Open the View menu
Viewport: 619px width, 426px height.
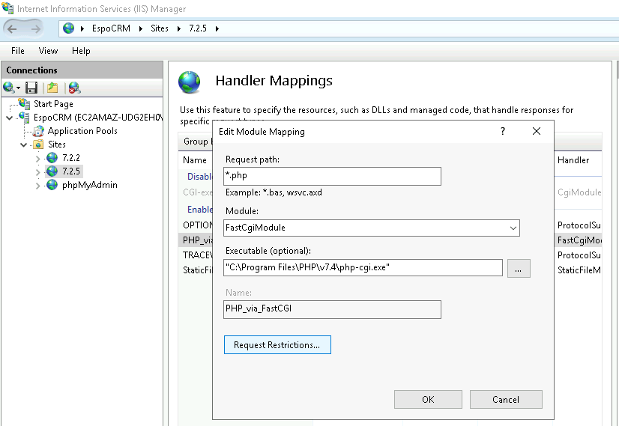click(x=48, y=51)
